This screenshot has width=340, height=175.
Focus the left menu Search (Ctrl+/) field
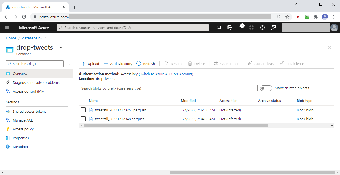point(35,64)
